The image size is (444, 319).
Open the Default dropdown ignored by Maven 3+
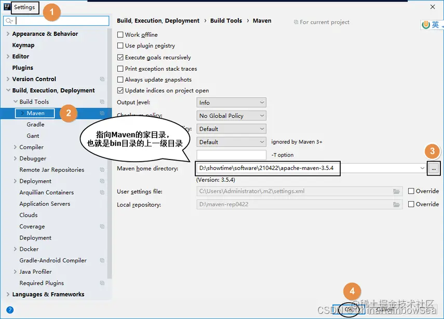231,142
